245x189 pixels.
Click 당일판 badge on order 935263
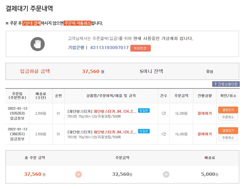point(144,110)
